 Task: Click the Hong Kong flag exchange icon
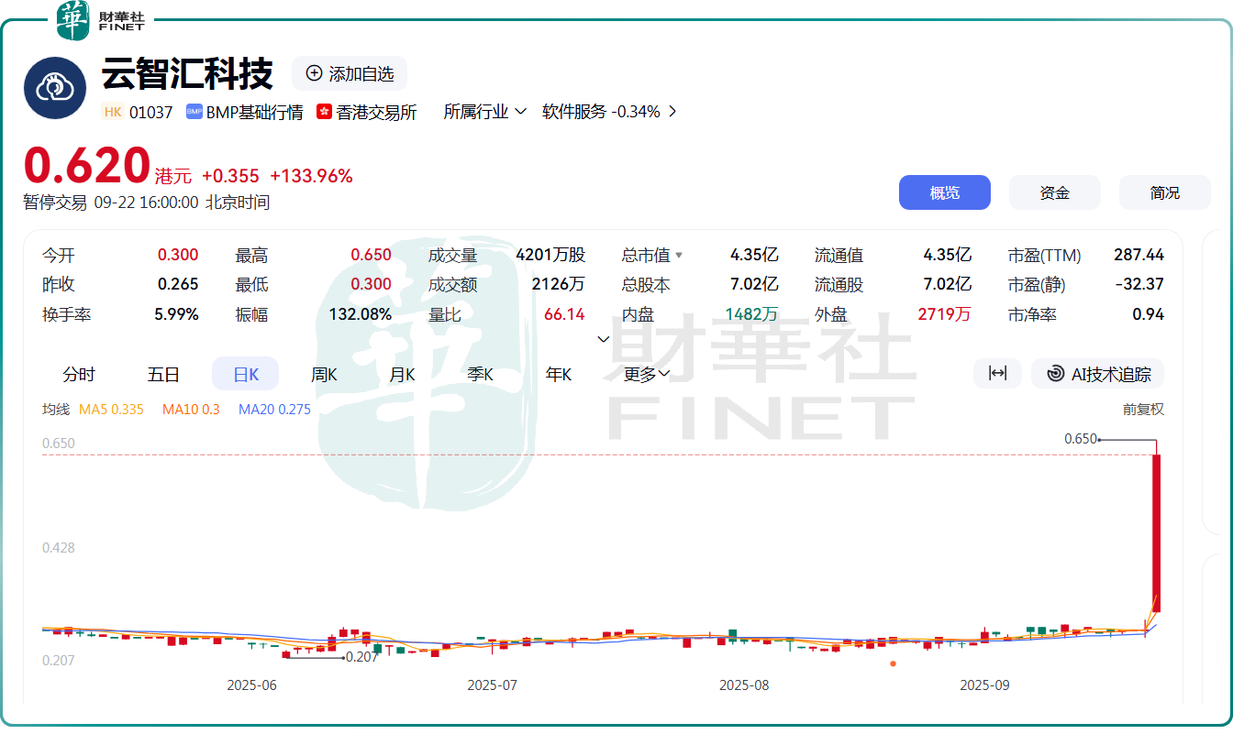(324, 112)
